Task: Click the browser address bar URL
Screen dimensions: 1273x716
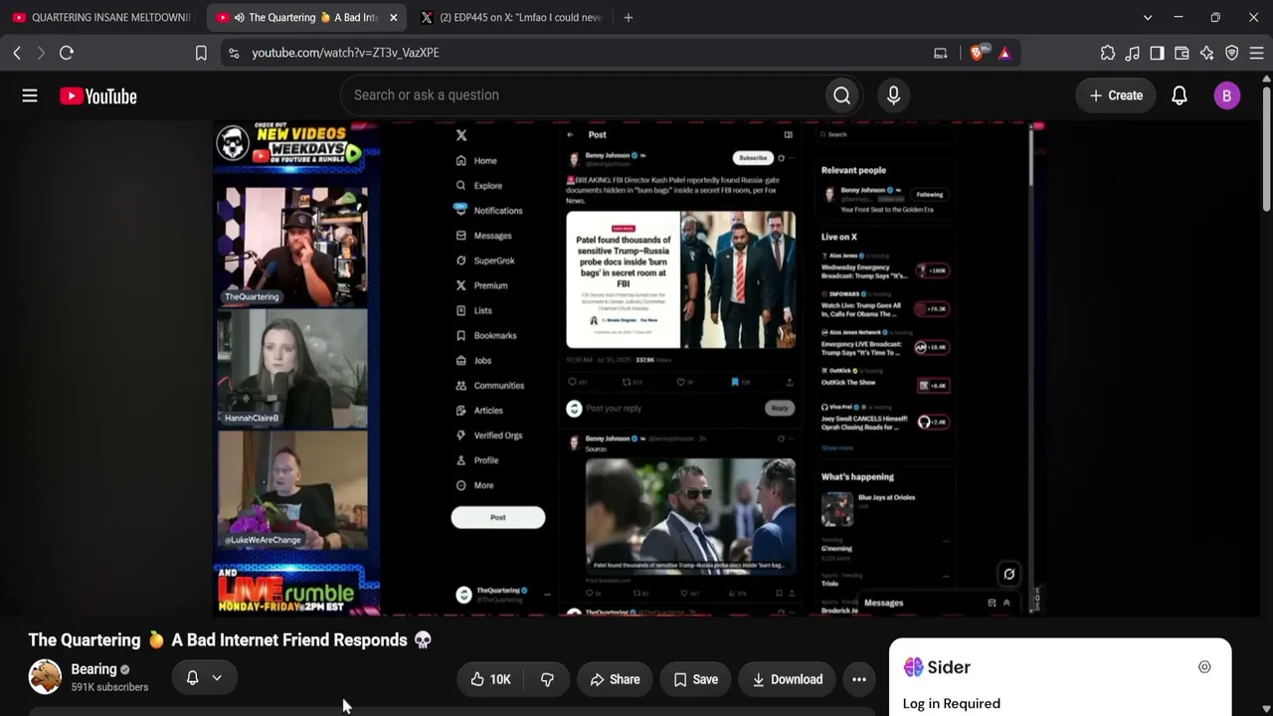Action: click(x=345, y=53)
